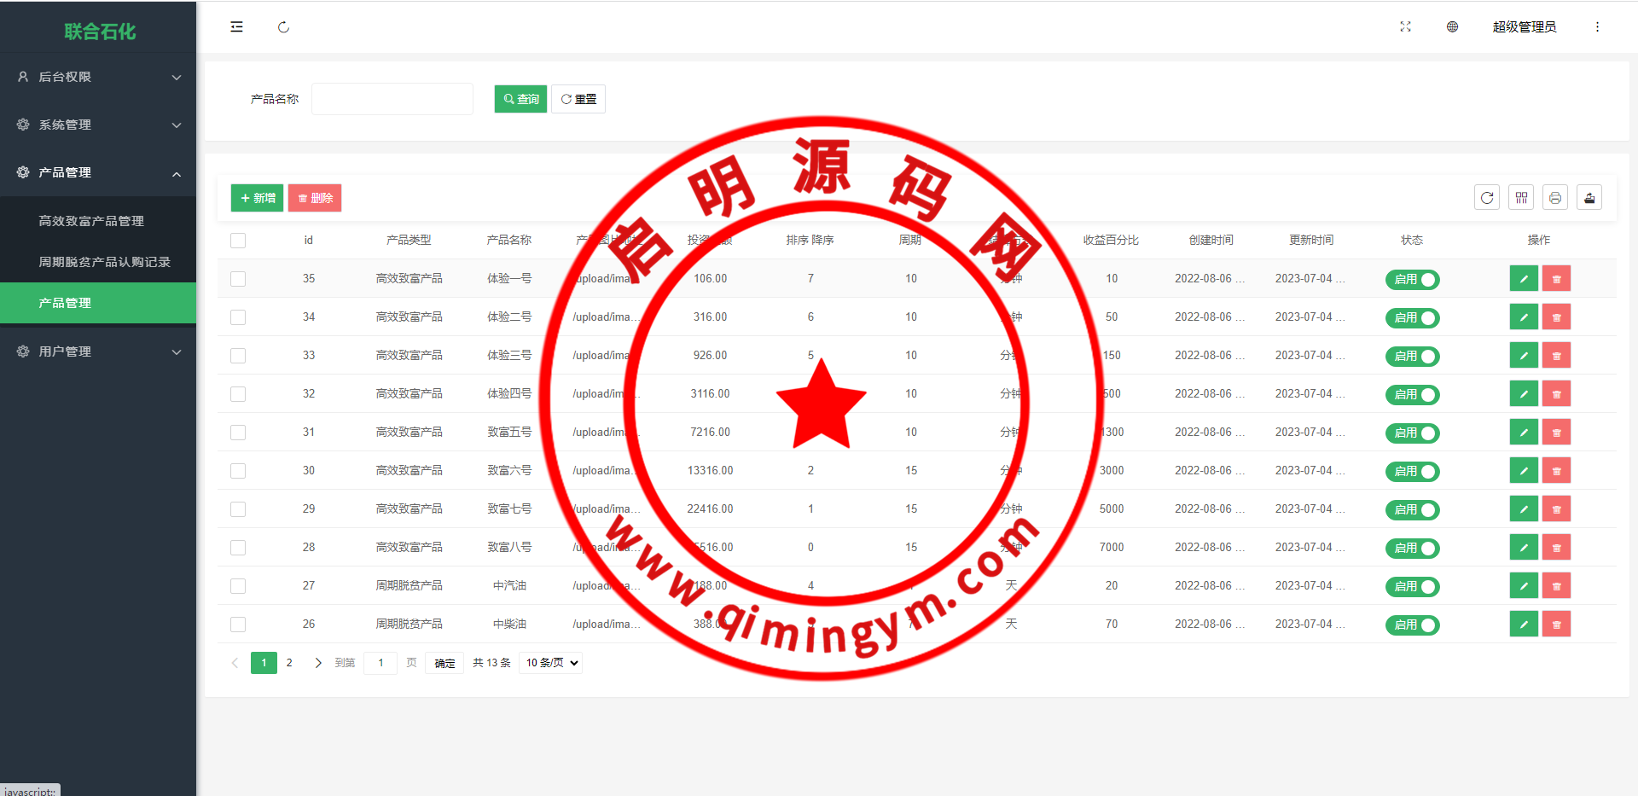Screen dimensions: 1638x796
Task: Focus the 产品名称 search input field
Action: click(392, 99)
